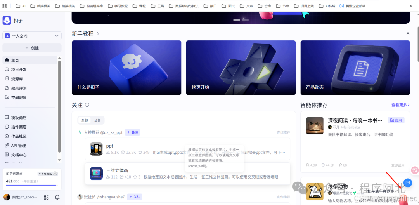The width and height of the screenshot is (419, 205).
Task: Follow 张社长 with the 关注 button
Action: (135, 197)
